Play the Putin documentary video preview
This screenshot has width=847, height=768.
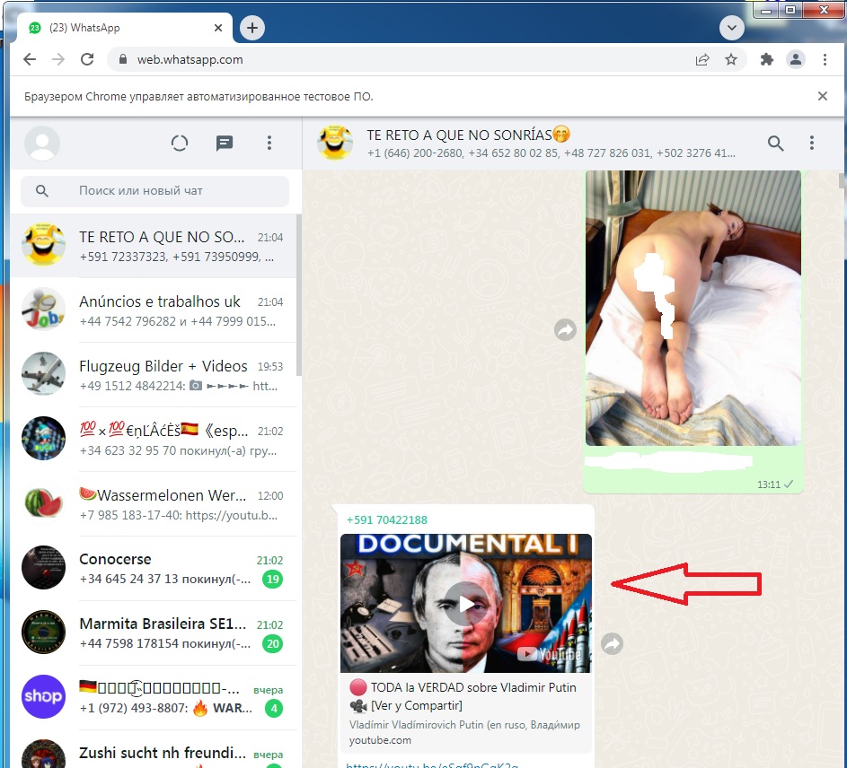(x=465, y=604)
